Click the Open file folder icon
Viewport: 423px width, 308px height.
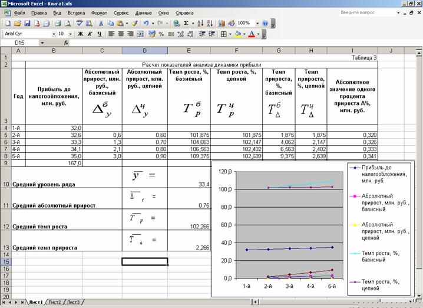click(x=18, y=24)
